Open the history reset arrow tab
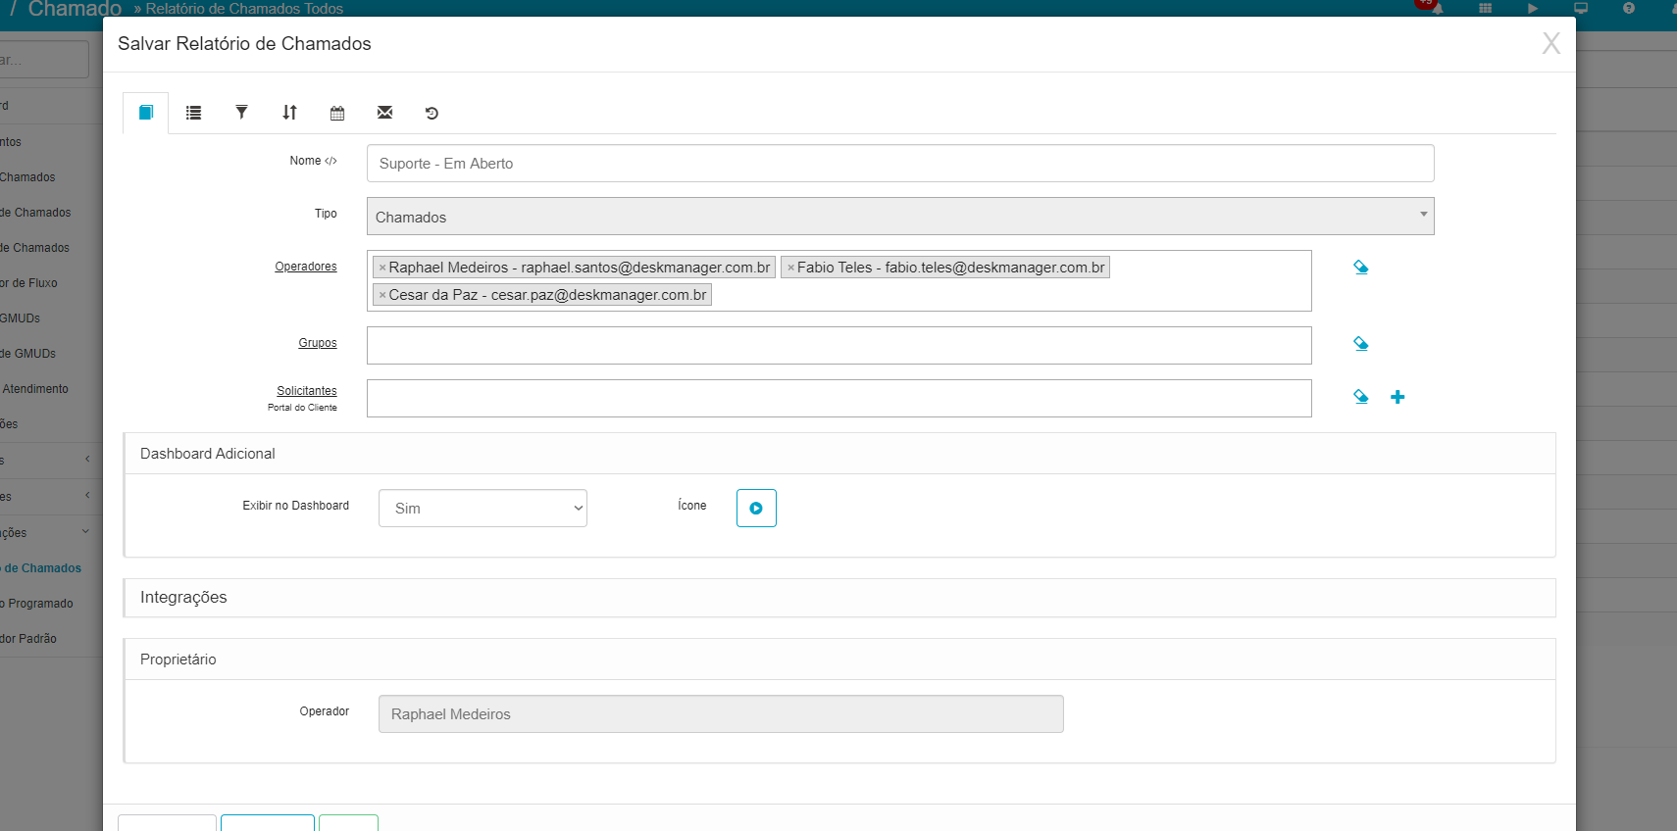Viewport: 1677px width, 831px height. click(432, 113)
